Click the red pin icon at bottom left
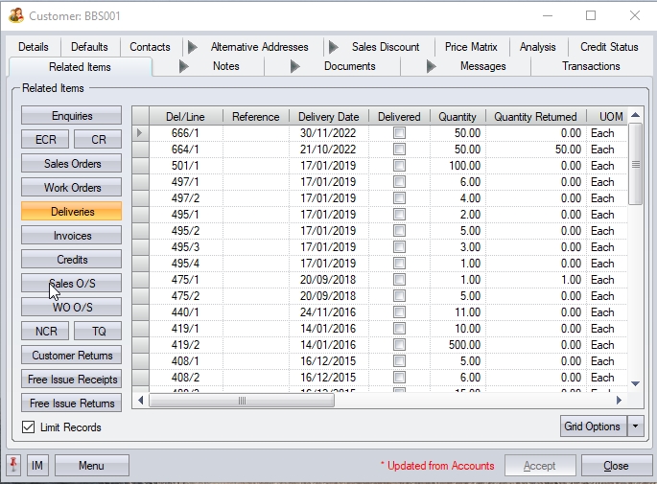The height and width of the screenshot is (484, 657). [x=14, y=466]
